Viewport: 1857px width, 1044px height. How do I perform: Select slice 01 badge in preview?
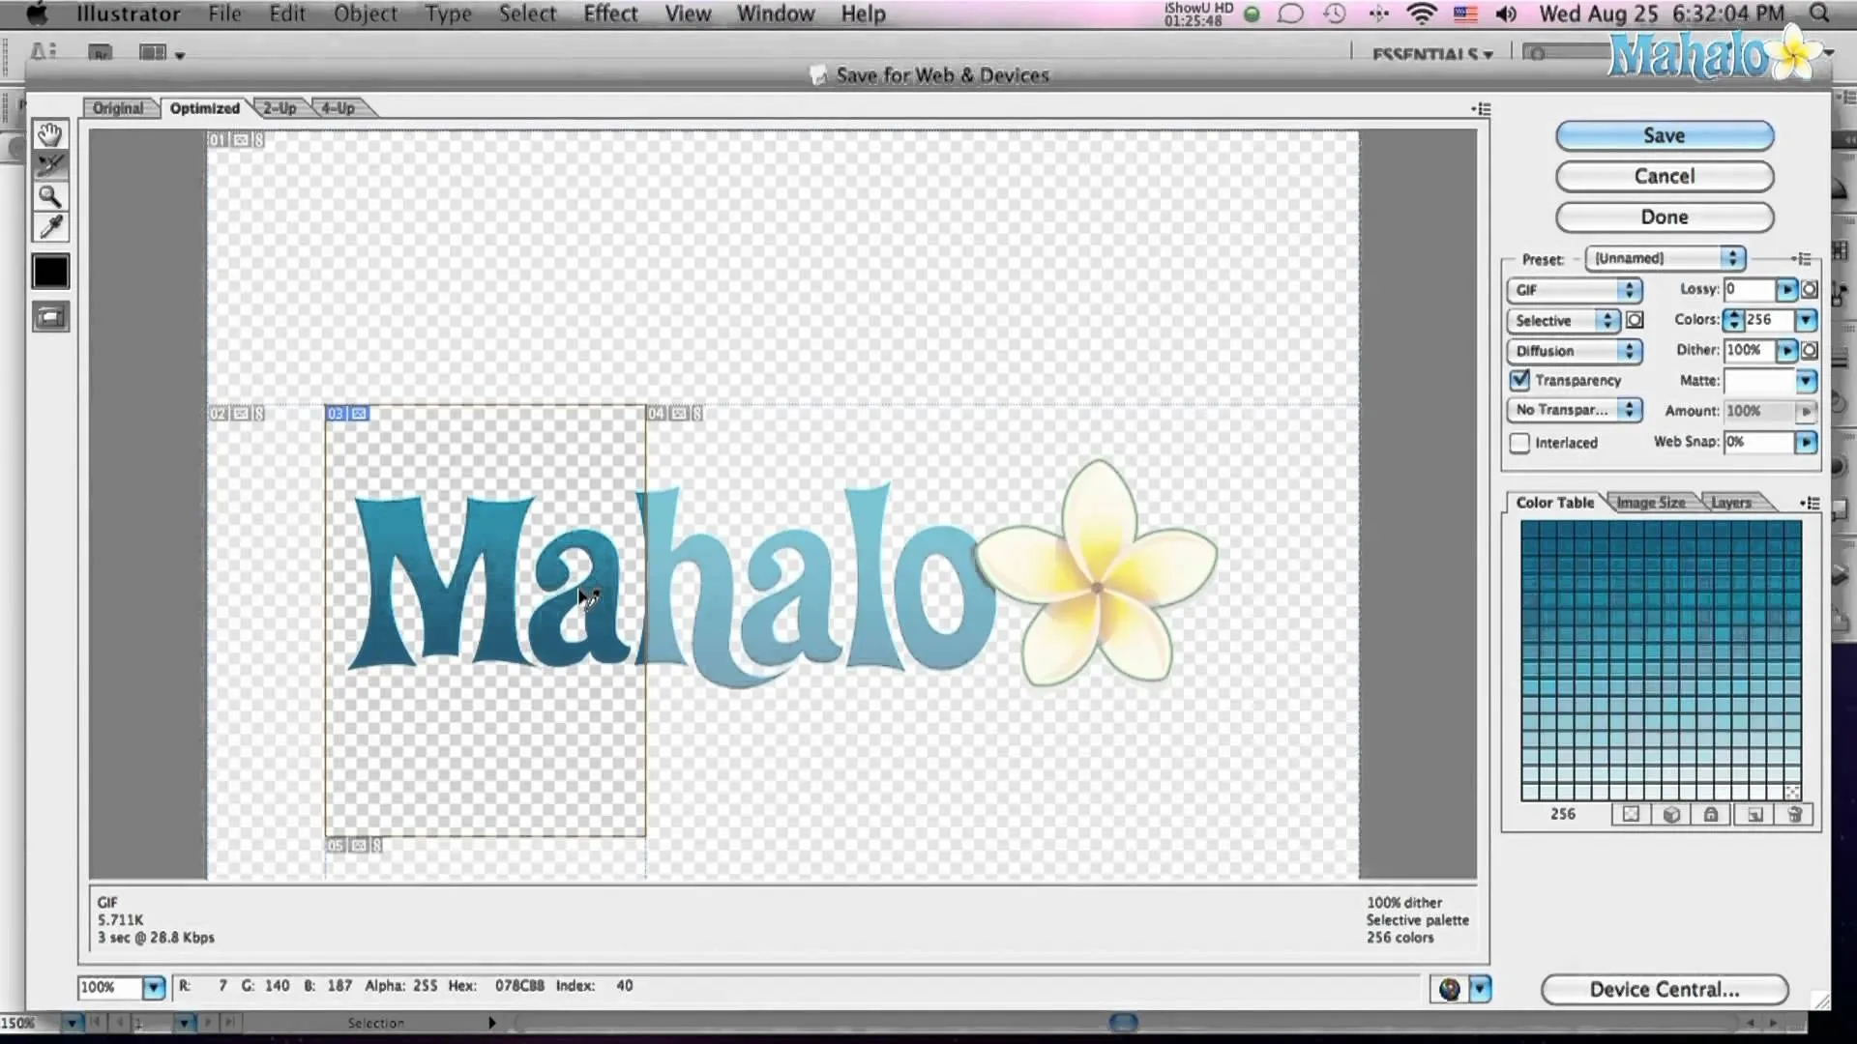pyautogui.click(x=235, y=140)
